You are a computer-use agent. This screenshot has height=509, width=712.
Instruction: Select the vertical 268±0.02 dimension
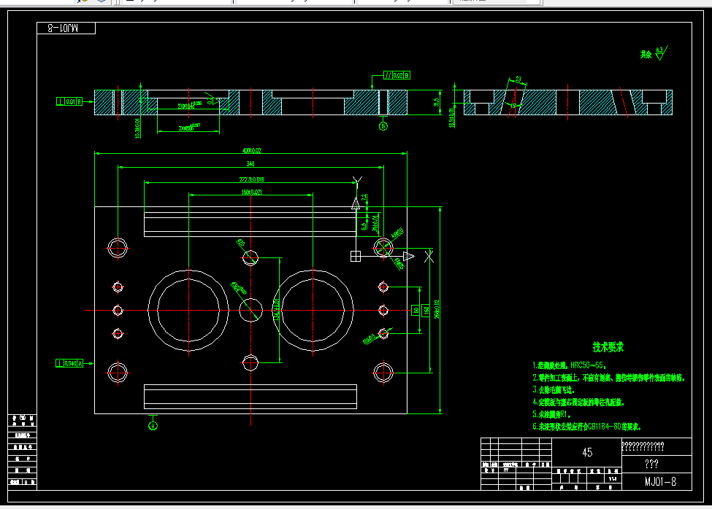(437, 309)
